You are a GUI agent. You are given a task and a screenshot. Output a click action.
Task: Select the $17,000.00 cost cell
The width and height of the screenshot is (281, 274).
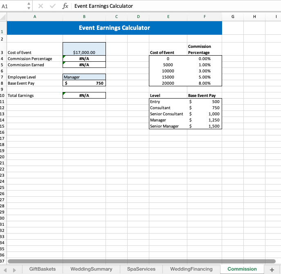pos(84,49)
